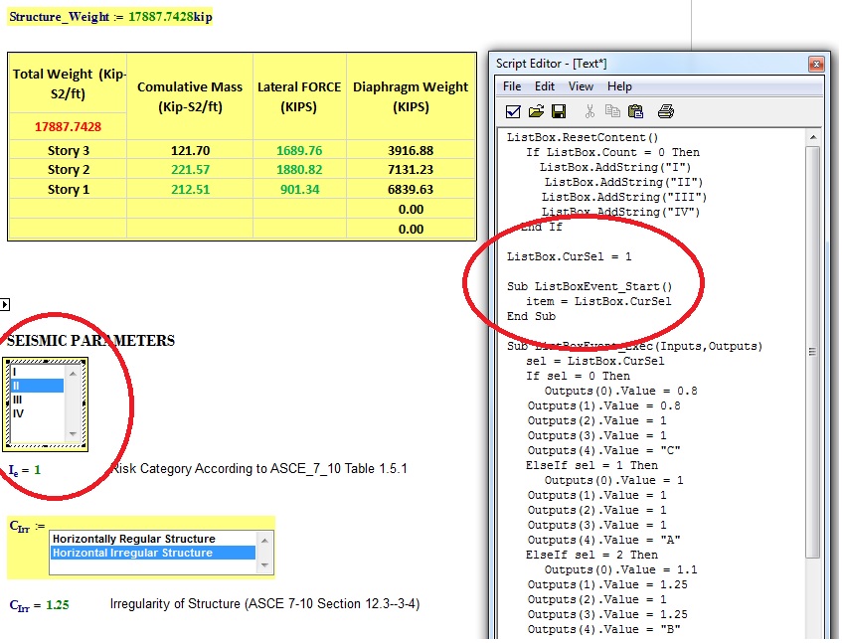The image size is (842, 643).
Task: Open the Help menu in Script Editor
Action: point(619,86)
